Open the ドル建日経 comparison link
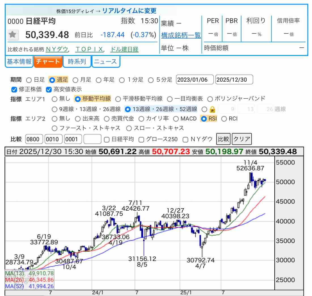The width and height of the screenshot is (312, 296). [124, 49]
